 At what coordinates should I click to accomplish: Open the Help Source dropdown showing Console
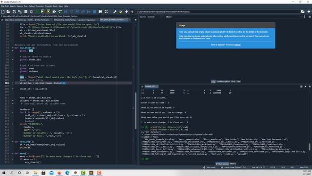154,17
